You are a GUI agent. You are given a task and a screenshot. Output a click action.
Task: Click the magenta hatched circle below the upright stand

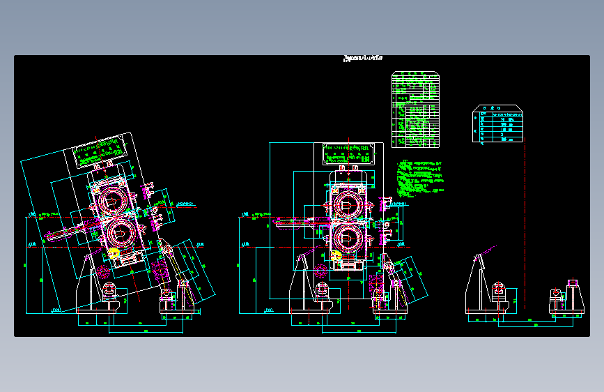coord(320,271)
